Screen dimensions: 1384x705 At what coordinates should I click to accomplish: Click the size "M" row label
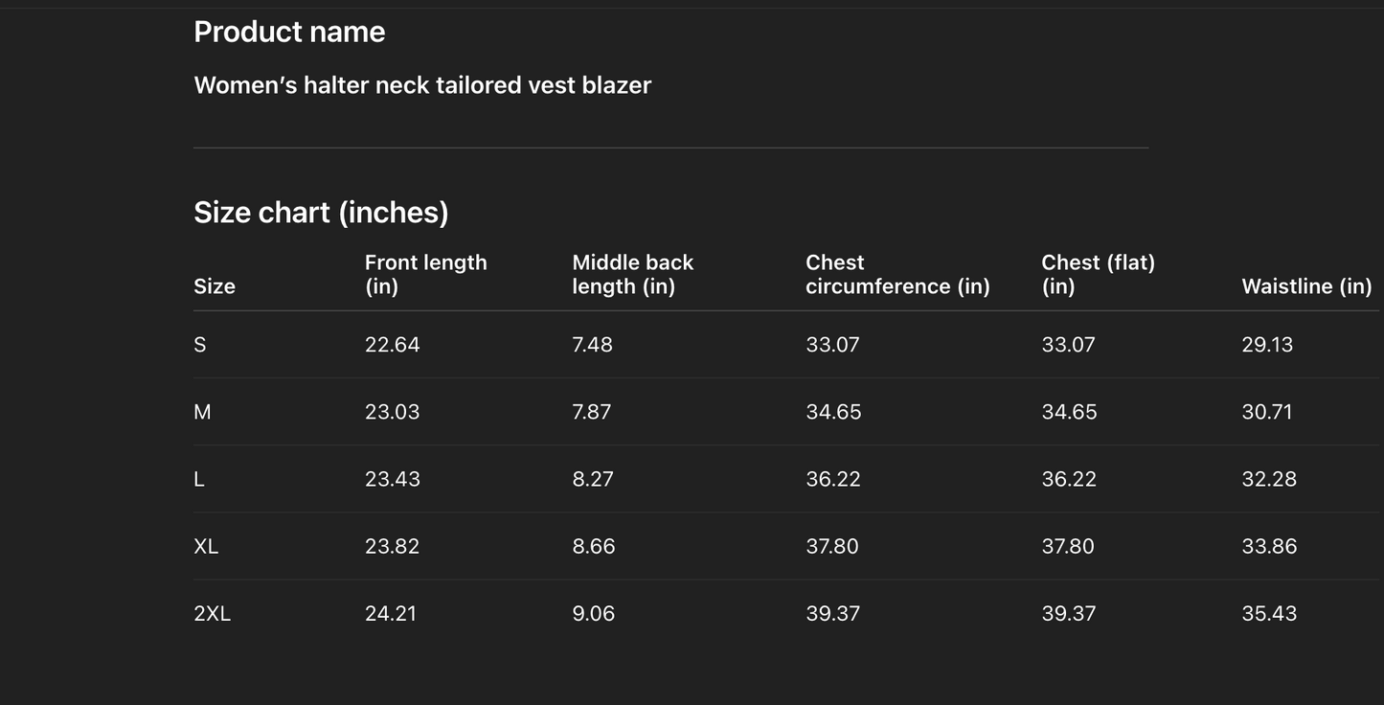click(x=202, y=412)
